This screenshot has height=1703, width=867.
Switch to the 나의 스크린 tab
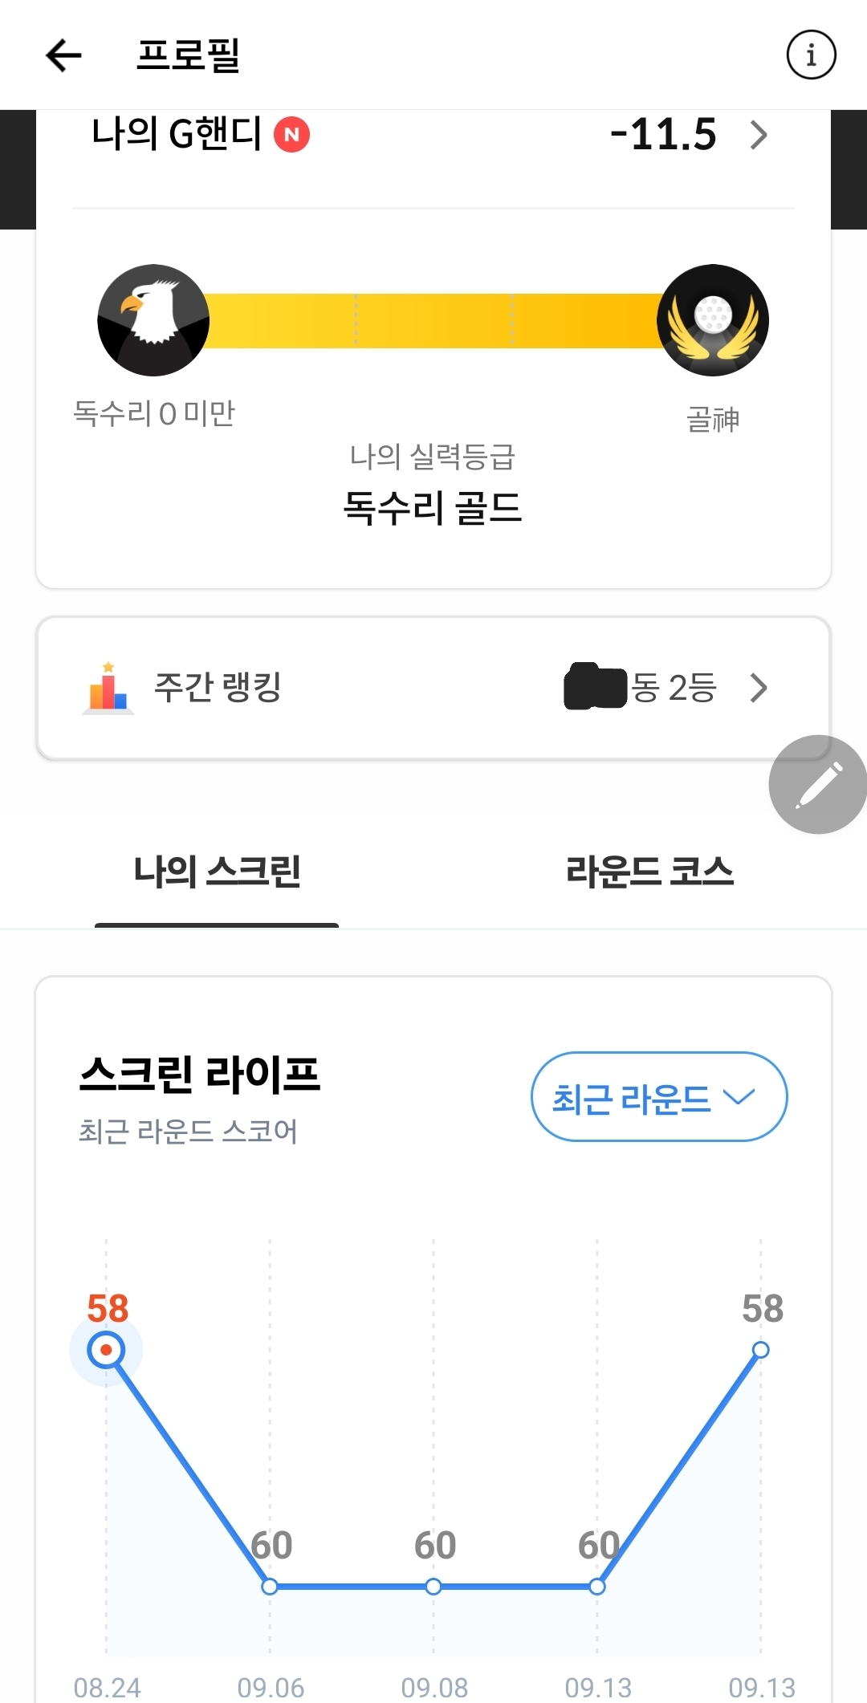[217, 872]
